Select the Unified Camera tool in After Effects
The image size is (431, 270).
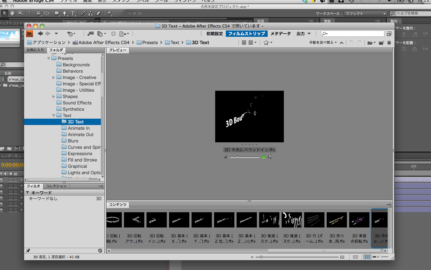(39, 13)
